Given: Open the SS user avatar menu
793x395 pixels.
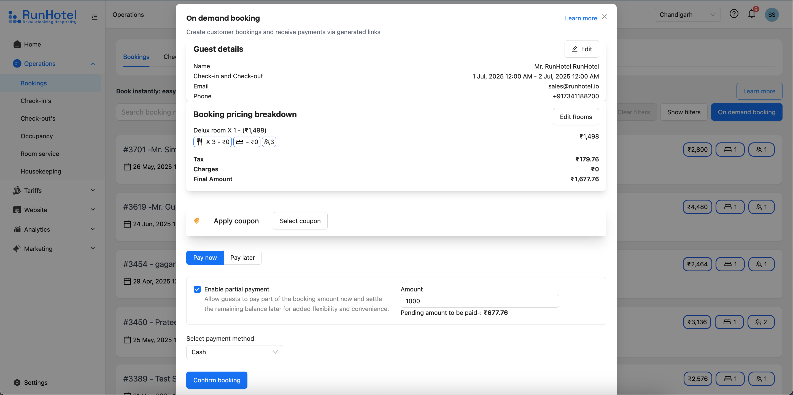Looking at the screenshot, I should (772, 14).
